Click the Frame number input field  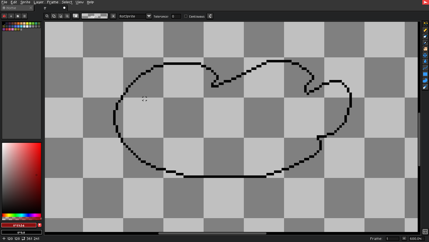pyautogui.click(x=392, y=239)
